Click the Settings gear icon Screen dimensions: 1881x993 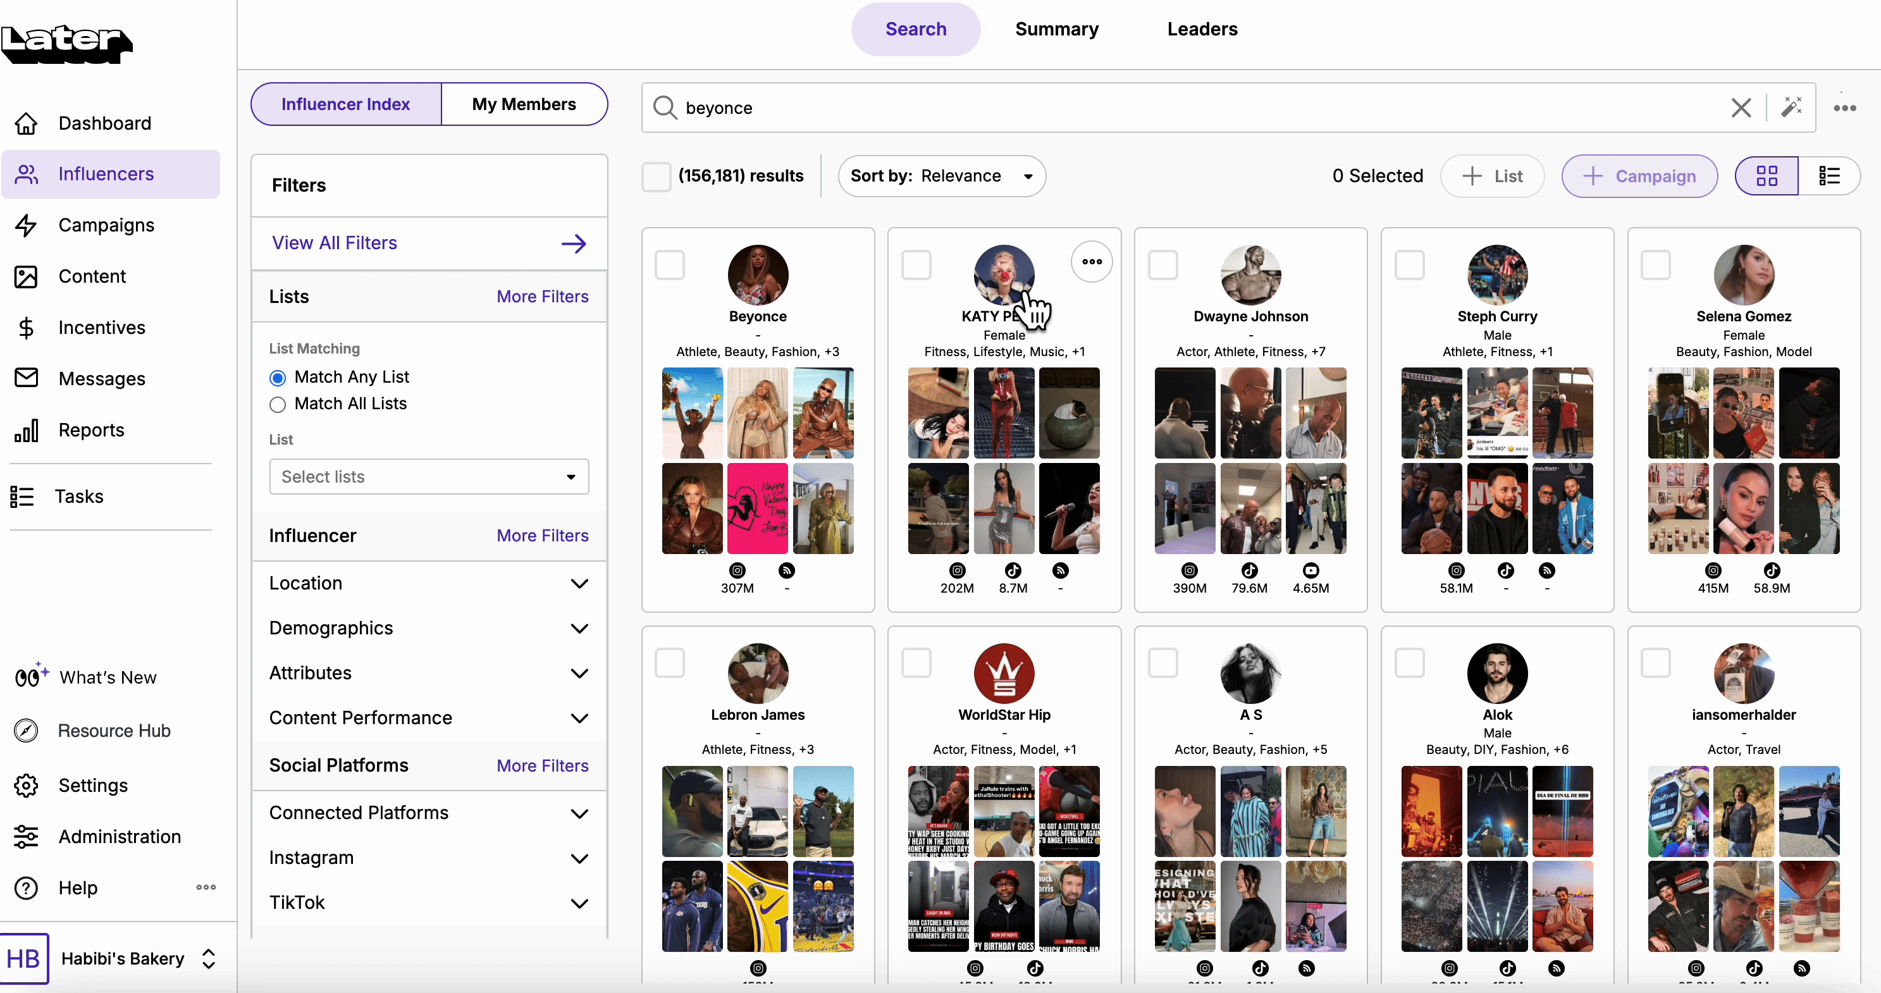27,786
